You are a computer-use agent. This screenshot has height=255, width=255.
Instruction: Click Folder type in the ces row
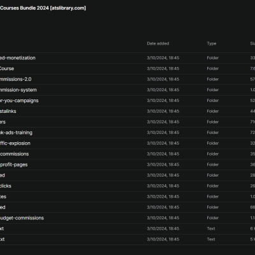point(213,196)
